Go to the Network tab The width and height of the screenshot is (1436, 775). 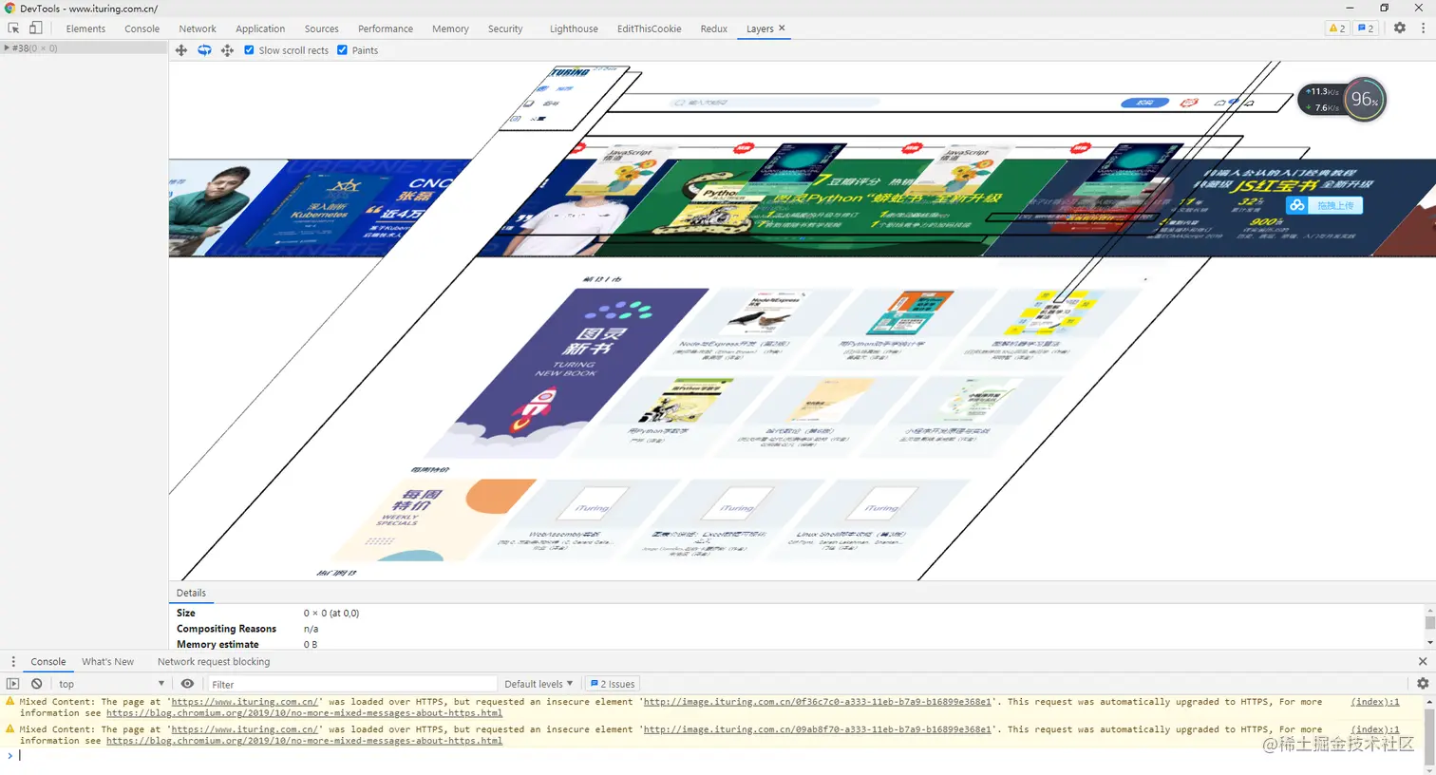coord(198,28)
